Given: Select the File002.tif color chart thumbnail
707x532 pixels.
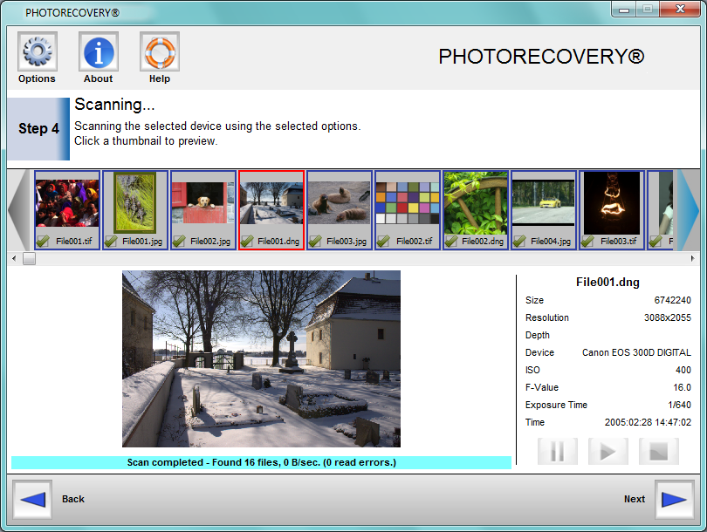Looking at the screenshot, I should (x=408, y=202).
